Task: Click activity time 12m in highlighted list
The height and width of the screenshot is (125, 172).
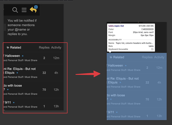Action: point(159,68)
